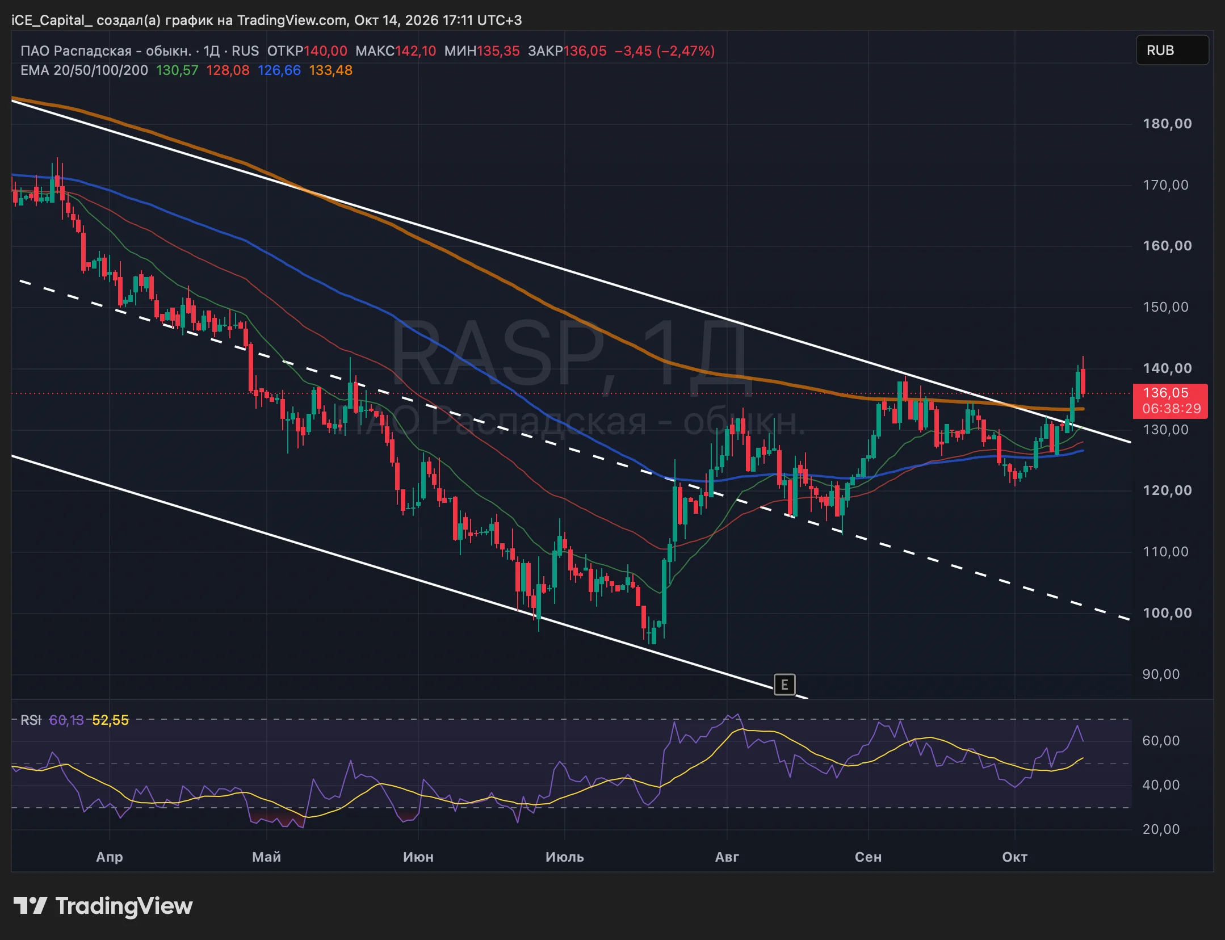The width and height of the screenshot is (1225, 940).
Task: Click the Июн label on time axis
Action: (x=418, y=857)
